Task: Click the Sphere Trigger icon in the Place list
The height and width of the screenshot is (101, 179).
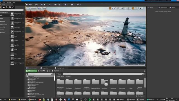Action: pyautogui.click(x=12, y=63)
